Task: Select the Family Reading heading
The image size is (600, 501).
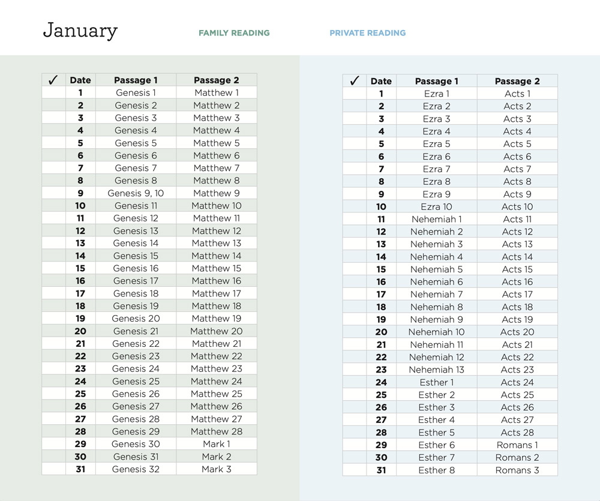Action: (x=234, y=33)
